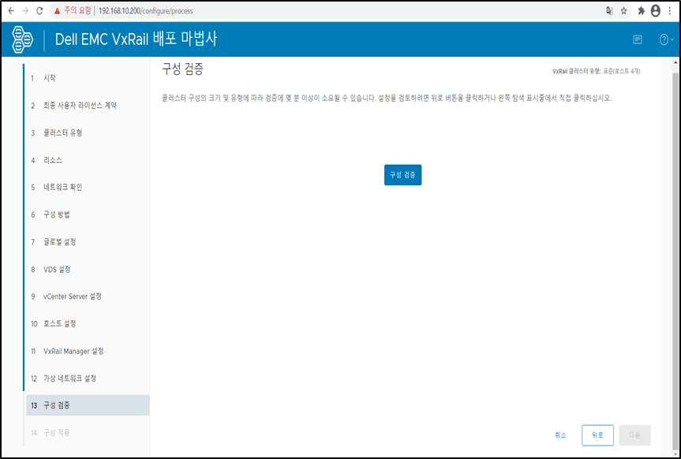Open the Chrome three-dot menu
The height and width of the screenshot is (459, 681).
[x=670, y=11]
